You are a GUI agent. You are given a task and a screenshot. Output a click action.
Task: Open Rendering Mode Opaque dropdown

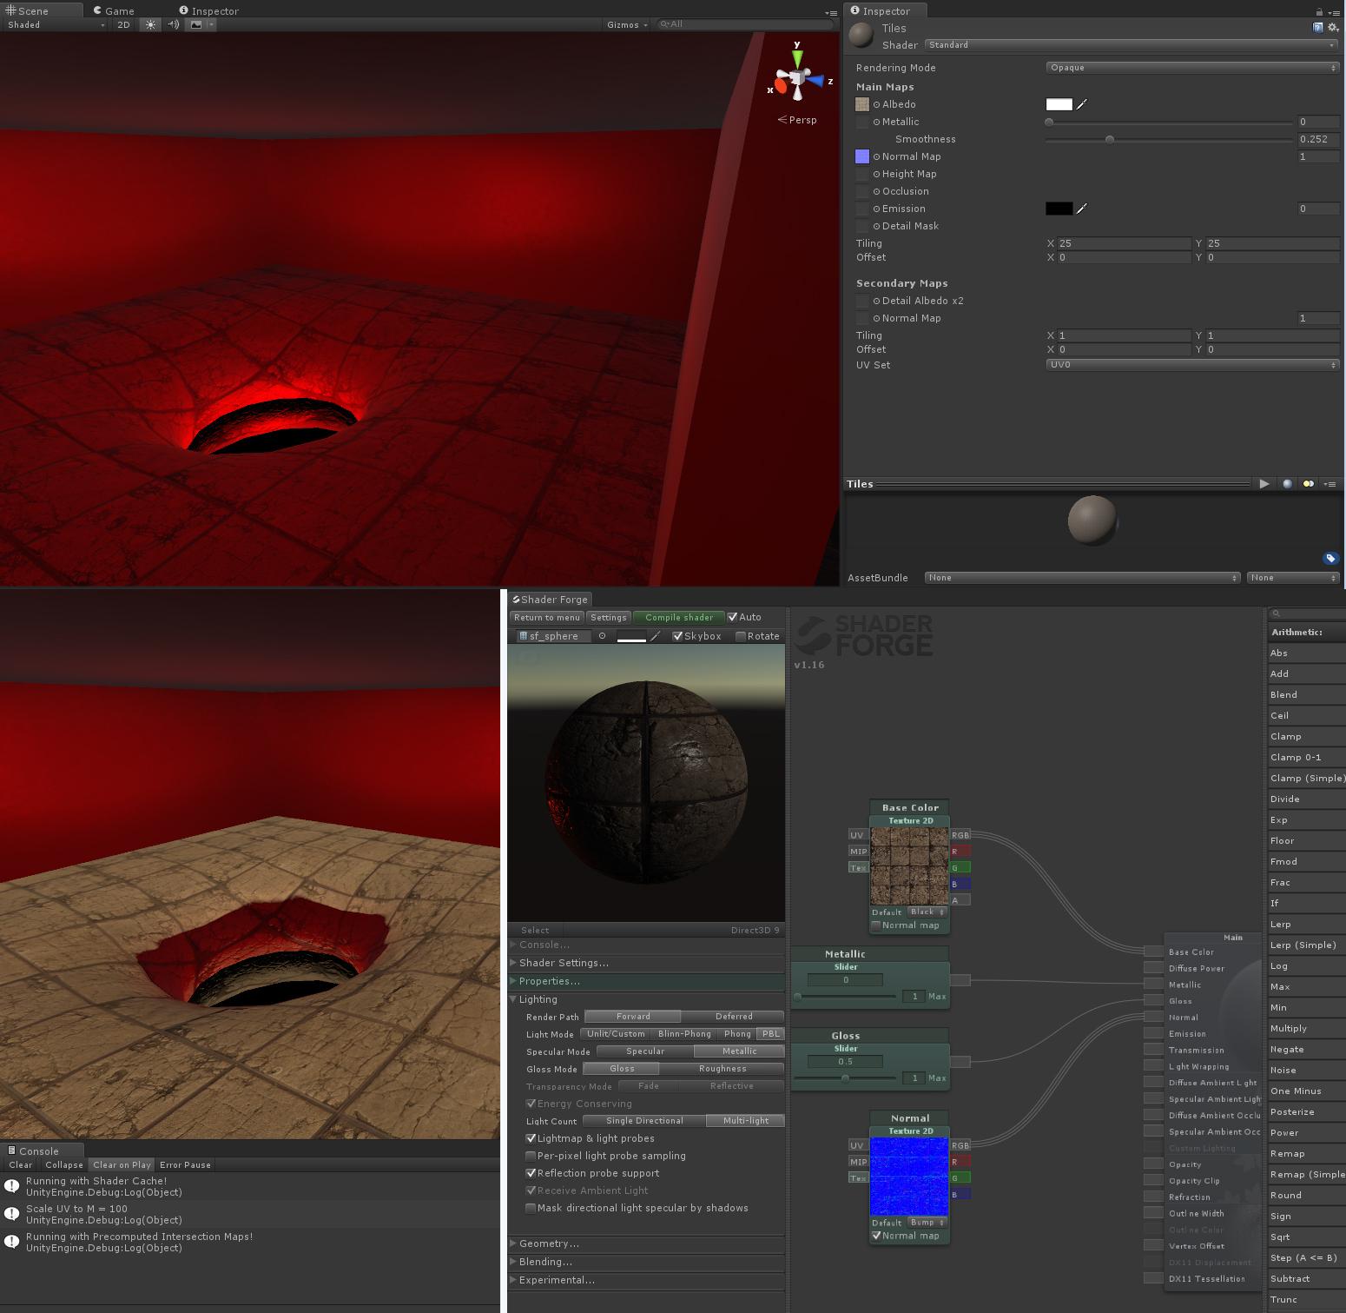click(x=1192, y=68)
